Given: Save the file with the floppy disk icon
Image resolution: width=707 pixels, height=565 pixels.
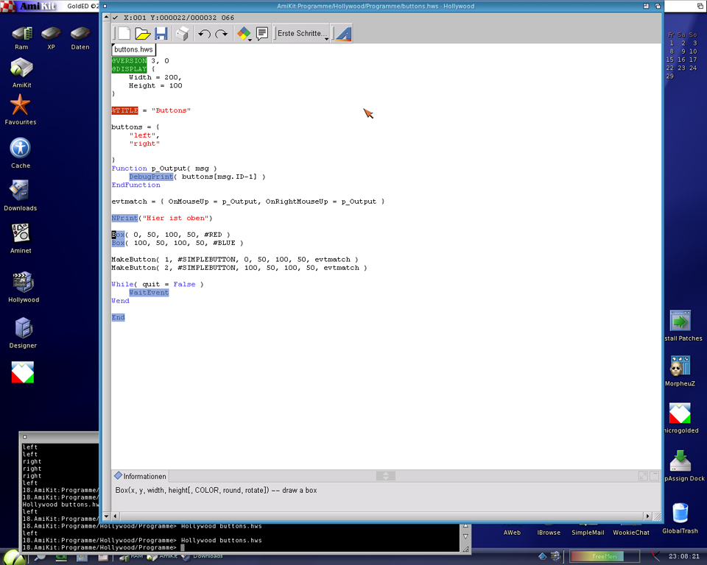Looking at the screenshot, I should click(x=161, y=34).
